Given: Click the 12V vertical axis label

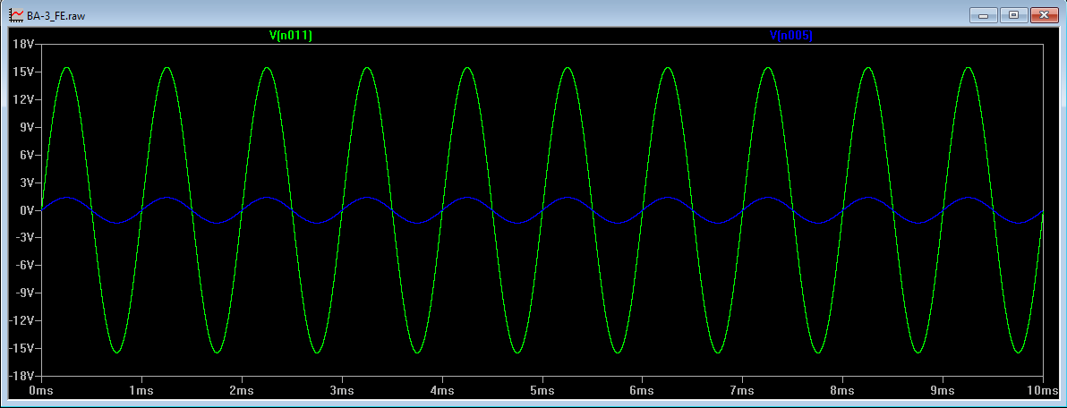Looking at the screenshot, I should [22, 99].
